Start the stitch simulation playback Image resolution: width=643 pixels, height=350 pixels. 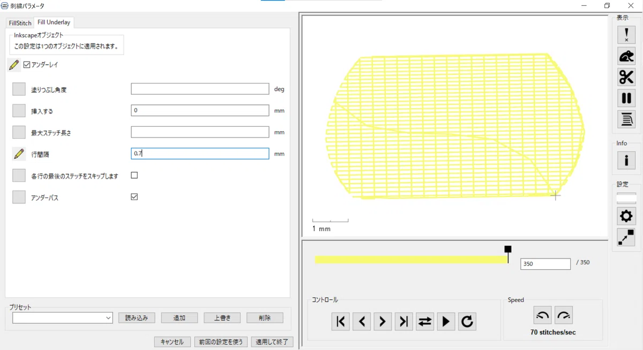click(446, 322)
